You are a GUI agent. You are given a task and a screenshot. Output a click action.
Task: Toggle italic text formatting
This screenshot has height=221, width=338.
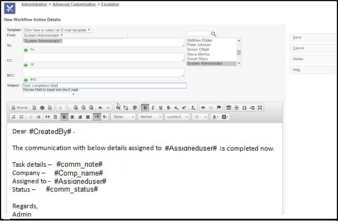click(153, 107)
